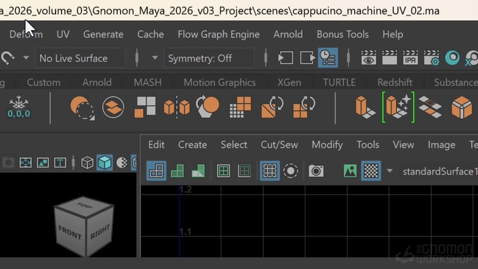Screen dimensions: 478x269
Task: Click the mirror cubes shelf icon
Action: (177, 107)
